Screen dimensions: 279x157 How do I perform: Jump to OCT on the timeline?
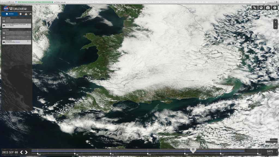point(223,155)
